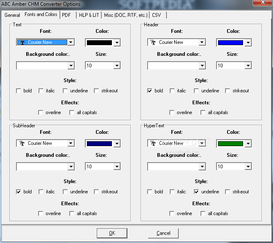Check underline in the Text group
273x243 pixels.
tap(65, 91)
